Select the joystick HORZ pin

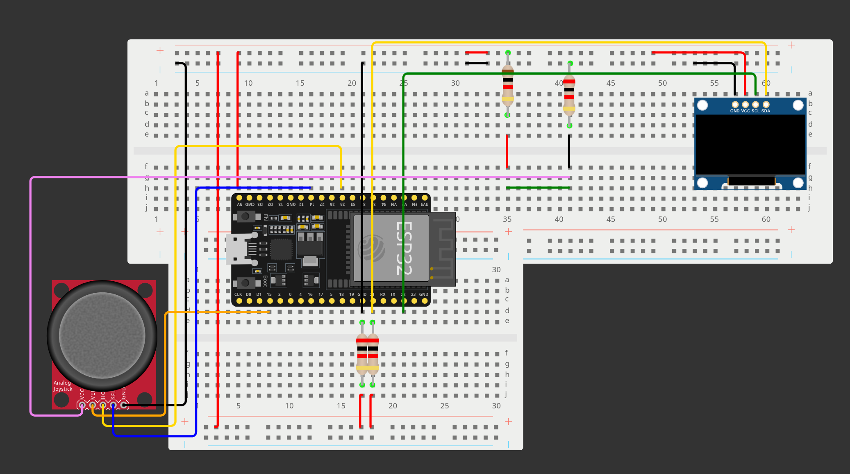coord(103,406)
